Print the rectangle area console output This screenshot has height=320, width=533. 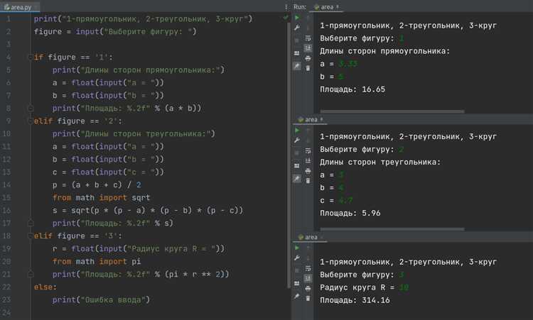[x=308, y=58]
